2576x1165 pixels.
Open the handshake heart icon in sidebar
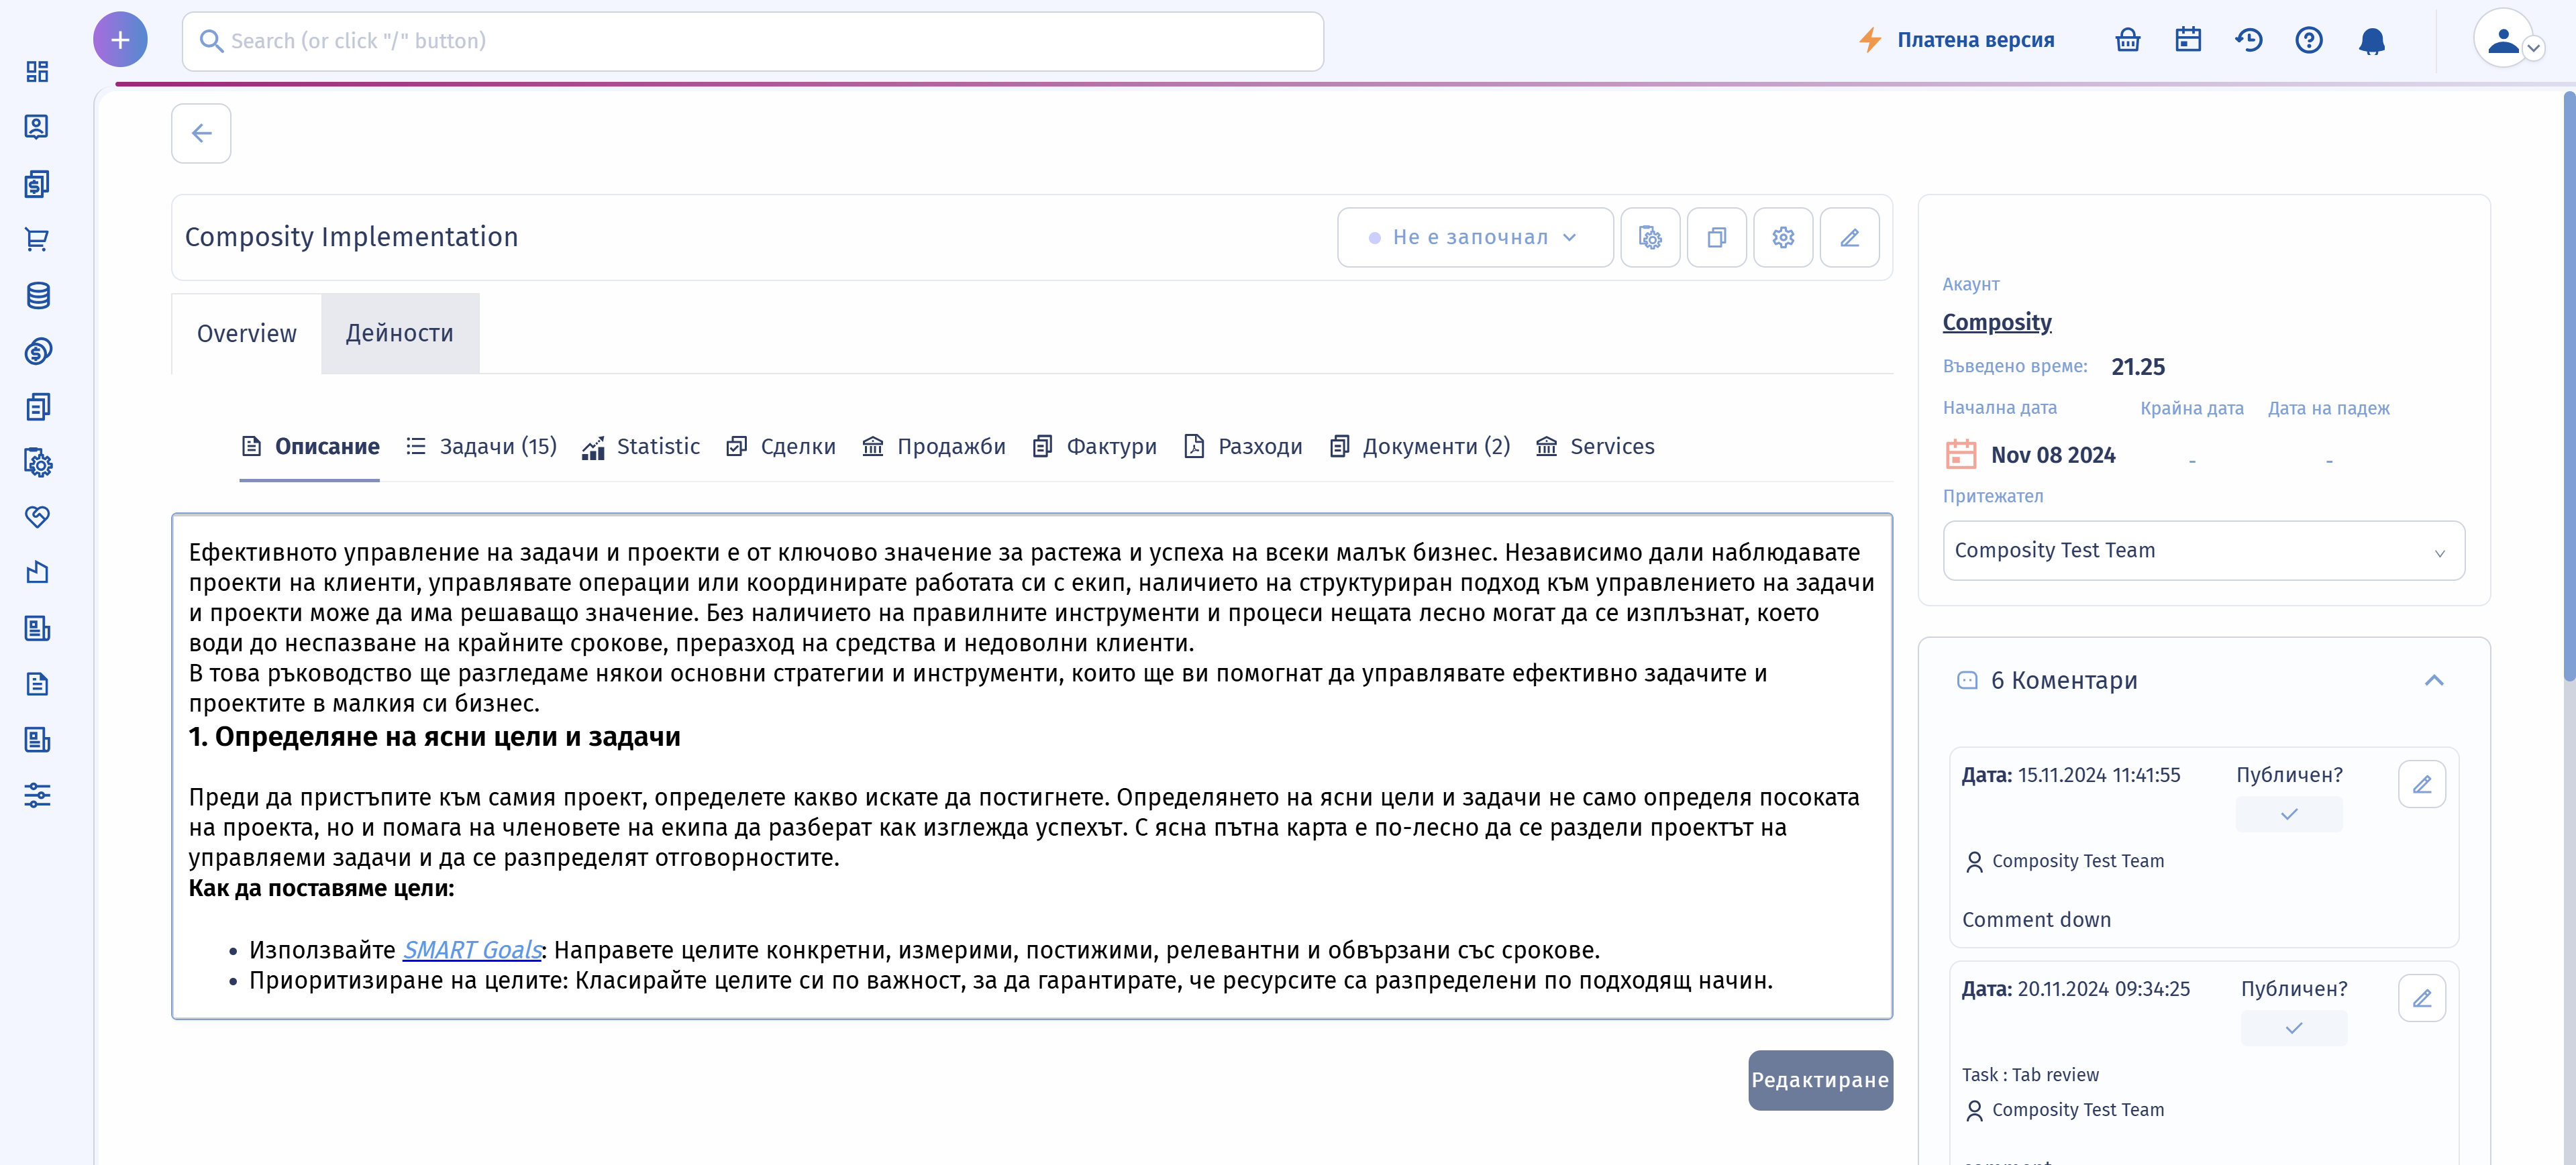[x=37, y=516]
